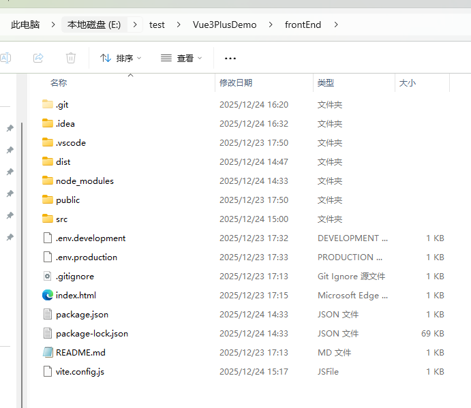Click the type Git Ignore 源文件
Viewport: 471px width, 408px height.
pyautogui.click(x=352, y=277)
